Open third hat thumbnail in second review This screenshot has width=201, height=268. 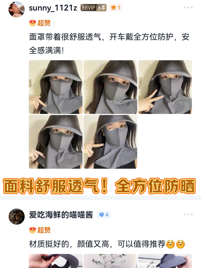pyautogui.click(x=165, y=261)
